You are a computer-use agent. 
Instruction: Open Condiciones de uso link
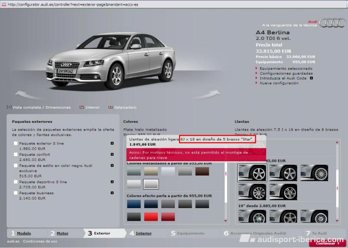40,241
